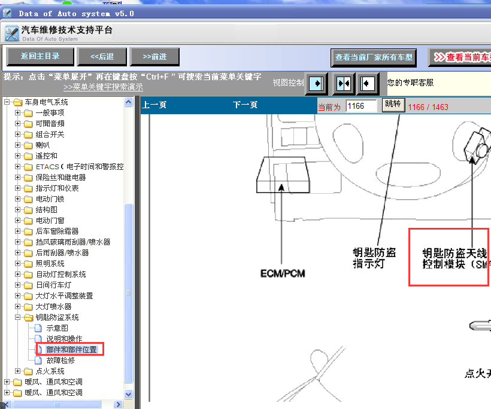
Task: Click the >>前进 forward button
Action: (x=154, y=57)
